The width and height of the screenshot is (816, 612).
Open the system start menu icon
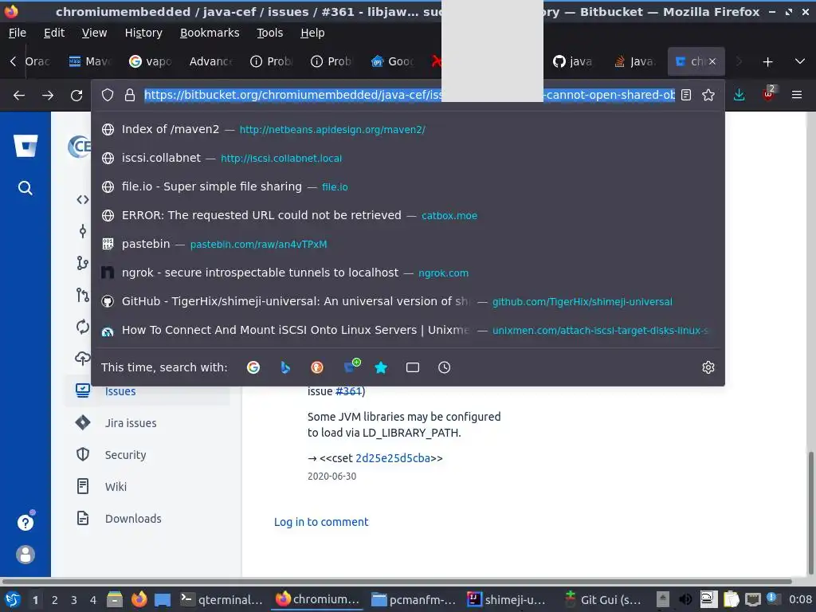[x=13, y=599]
